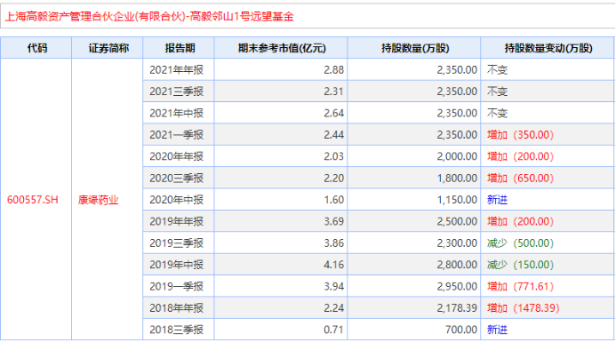Select the 2019一季报 report period cell

[179, 286]
